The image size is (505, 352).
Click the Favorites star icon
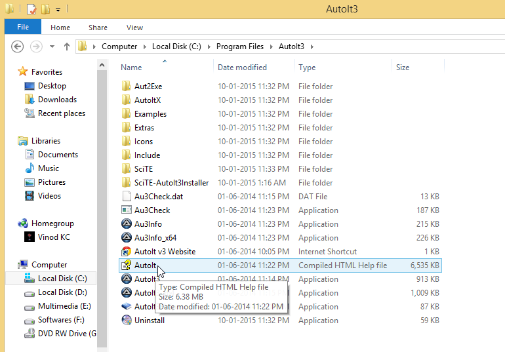pos(22,71)
